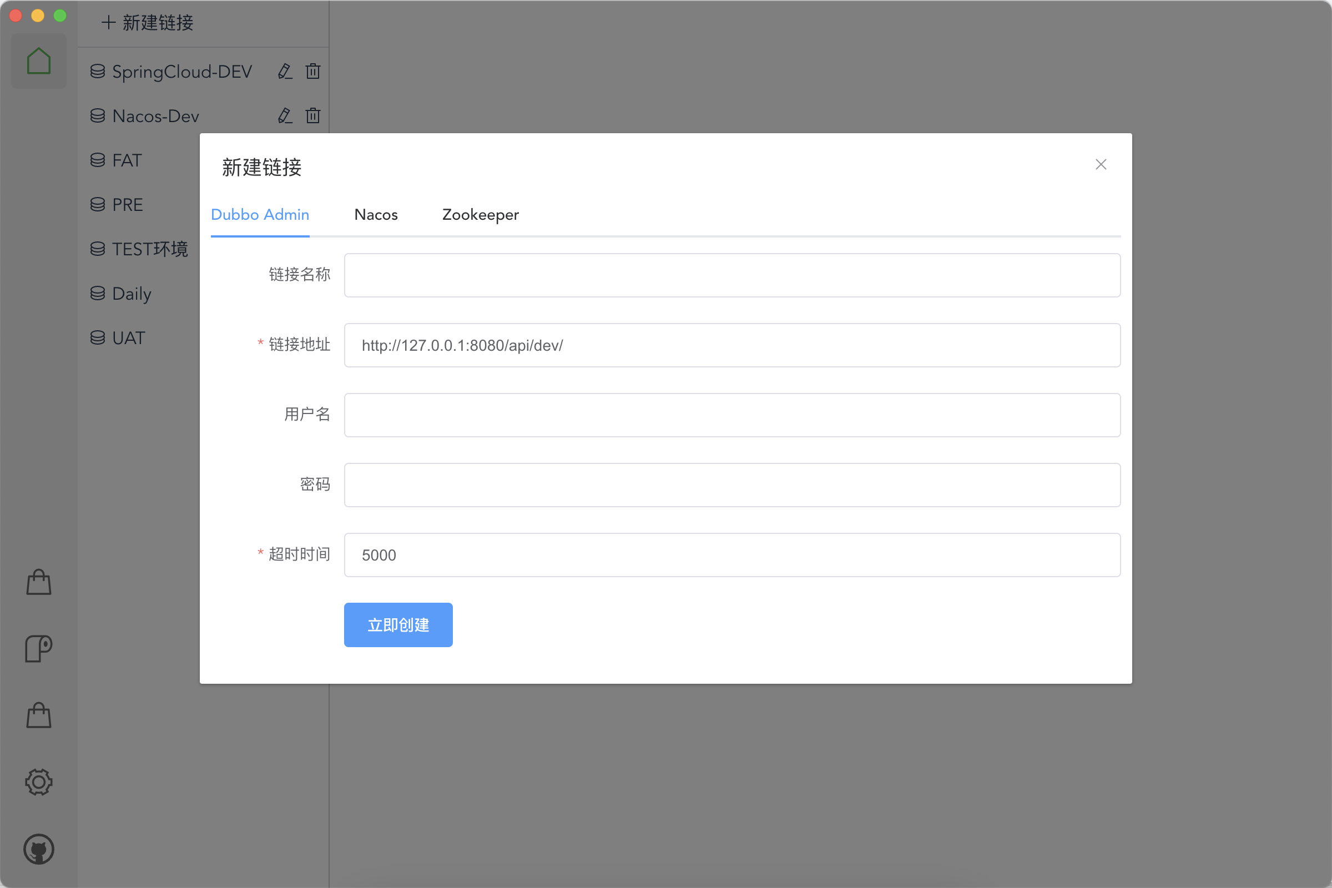Switch to the Nacos tab

pyautogui.click(x=376, y=215)
